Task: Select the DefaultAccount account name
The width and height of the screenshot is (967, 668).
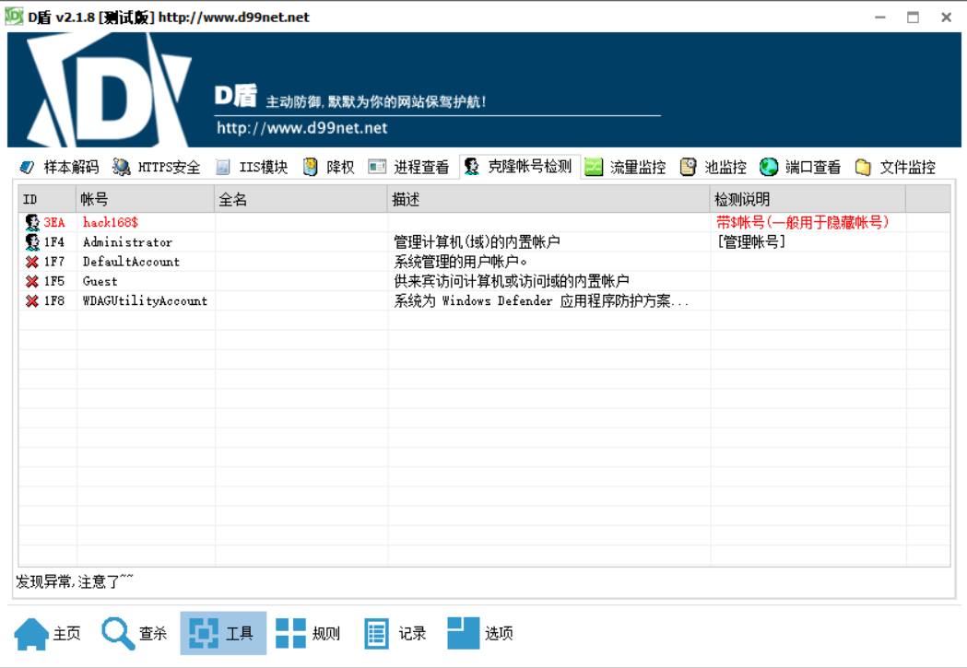Action: point(131,262)
